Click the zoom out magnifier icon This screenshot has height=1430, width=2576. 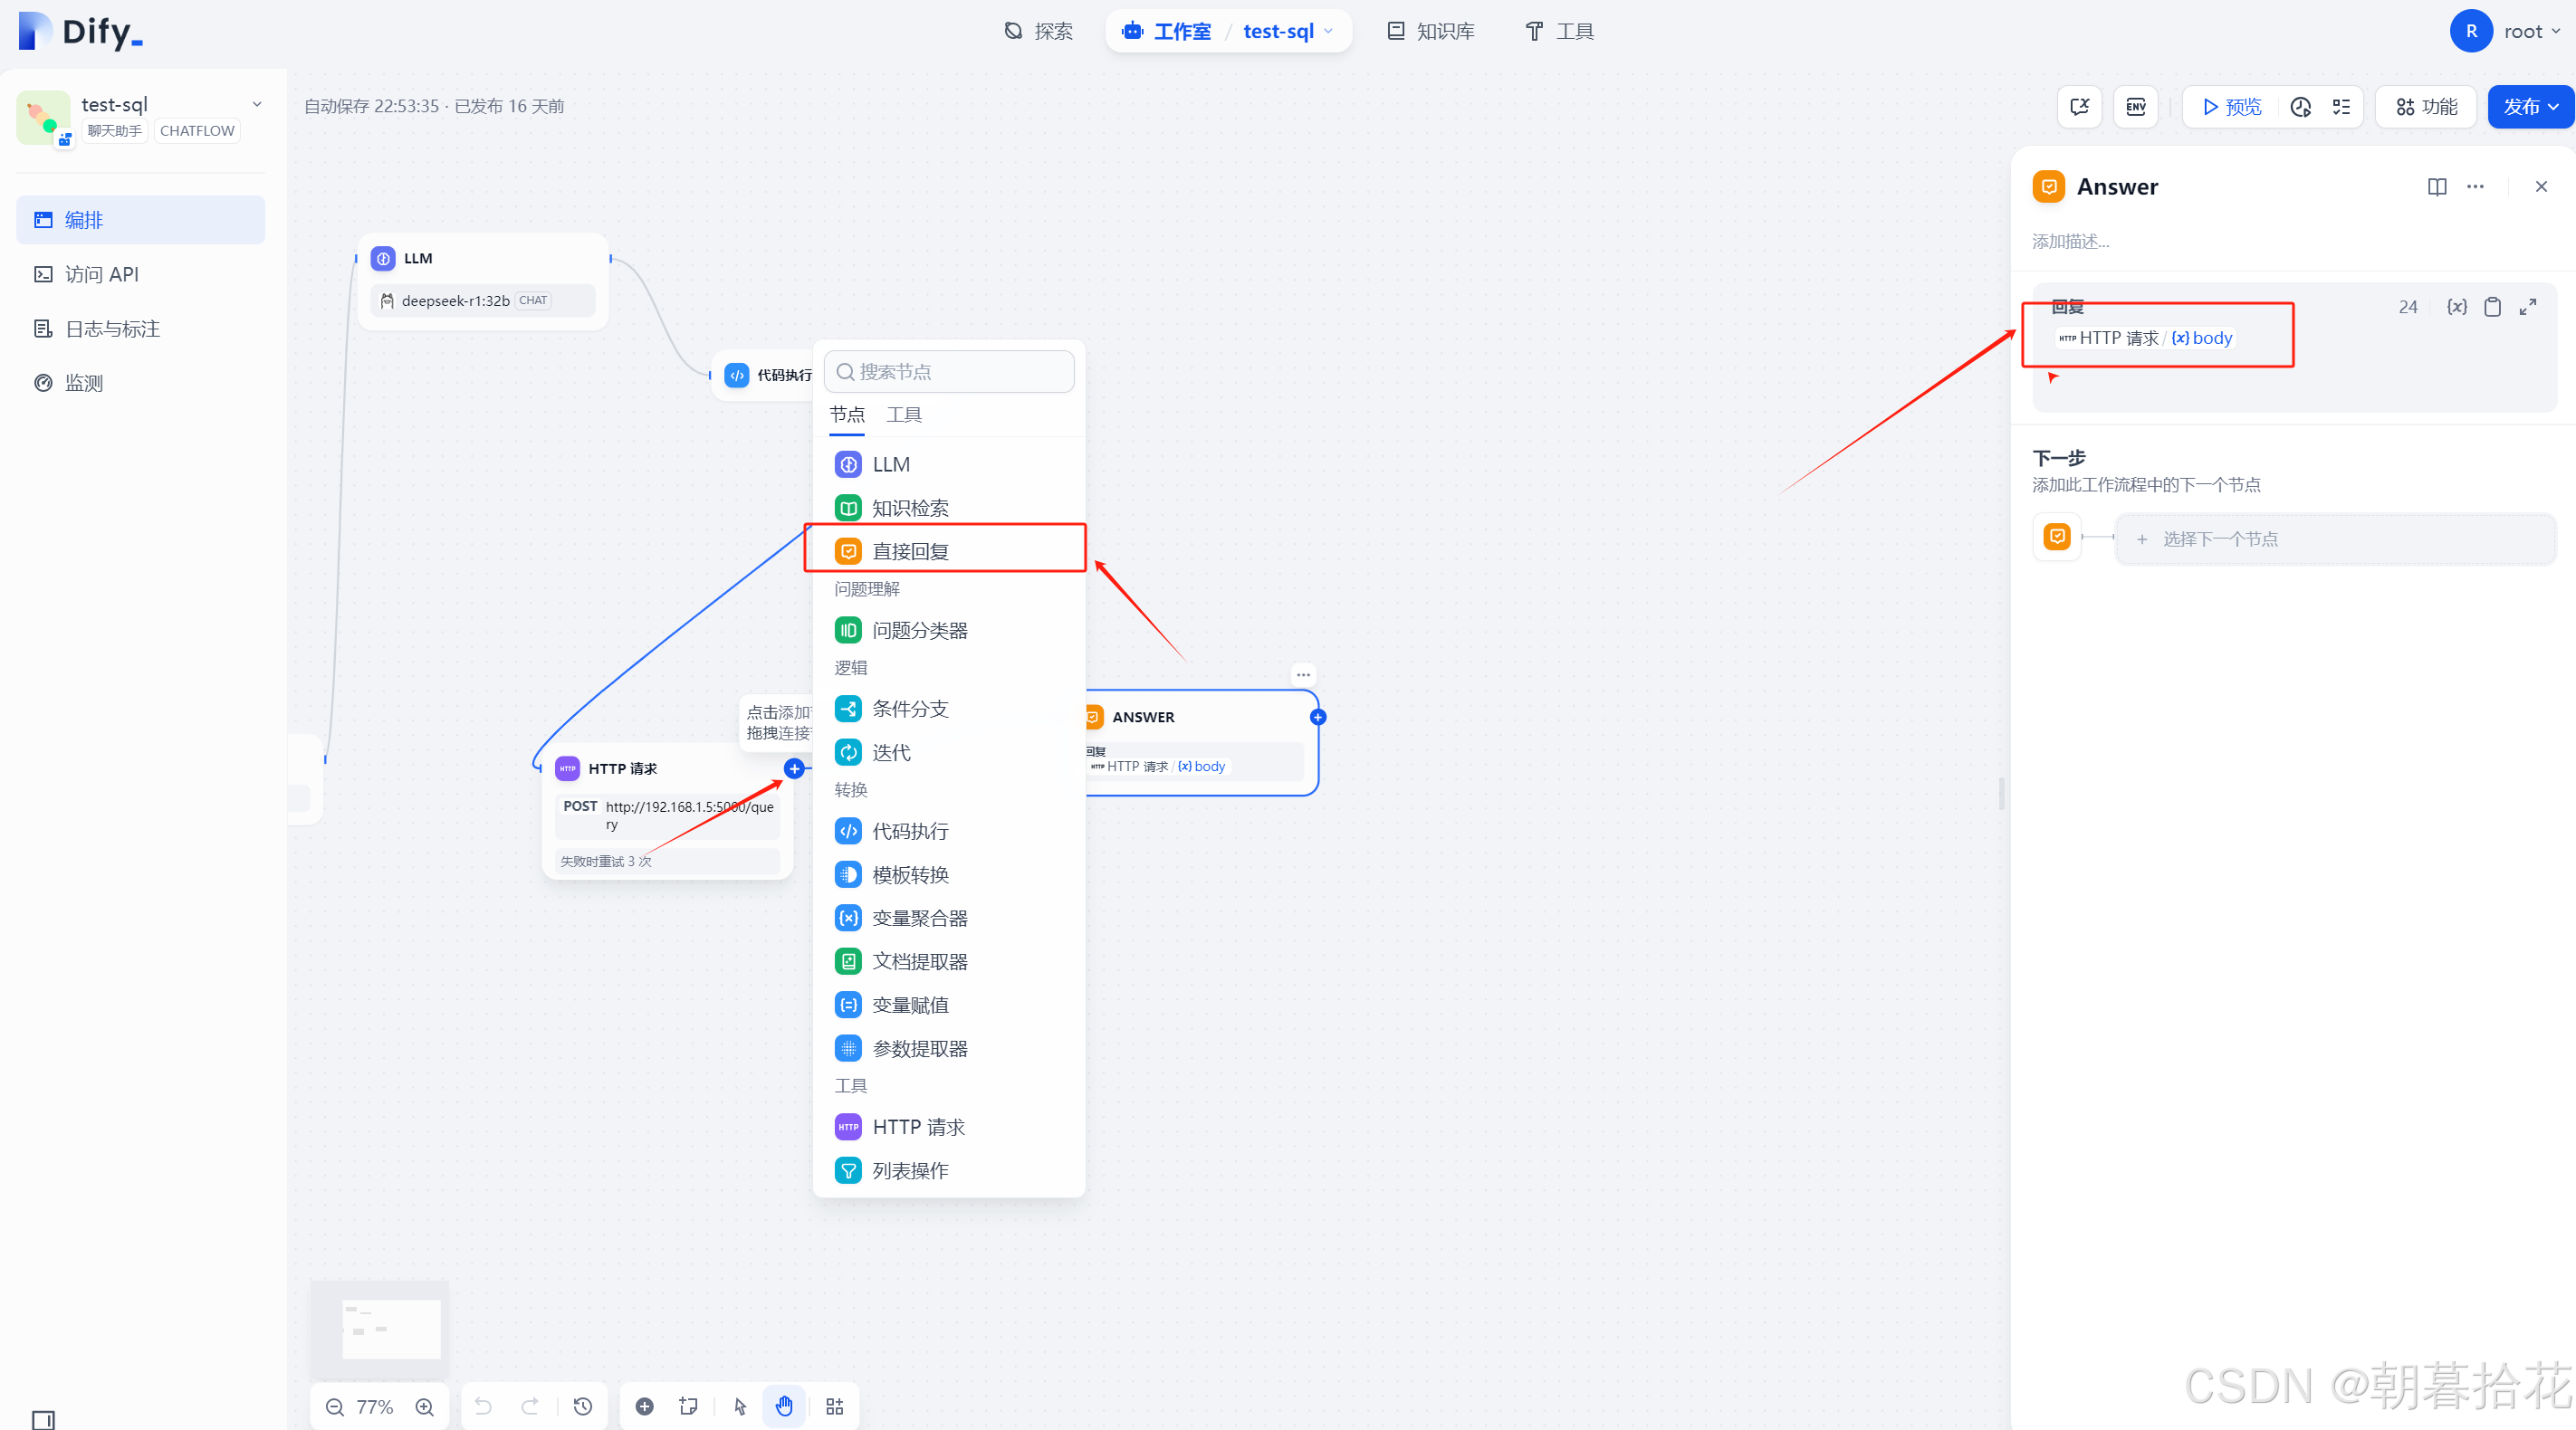pyautogui.click(x=335, y=1406)
